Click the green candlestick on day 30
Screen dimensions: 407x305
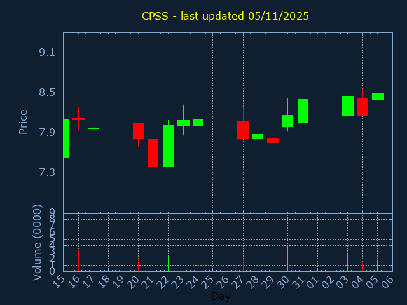point(287,121)
